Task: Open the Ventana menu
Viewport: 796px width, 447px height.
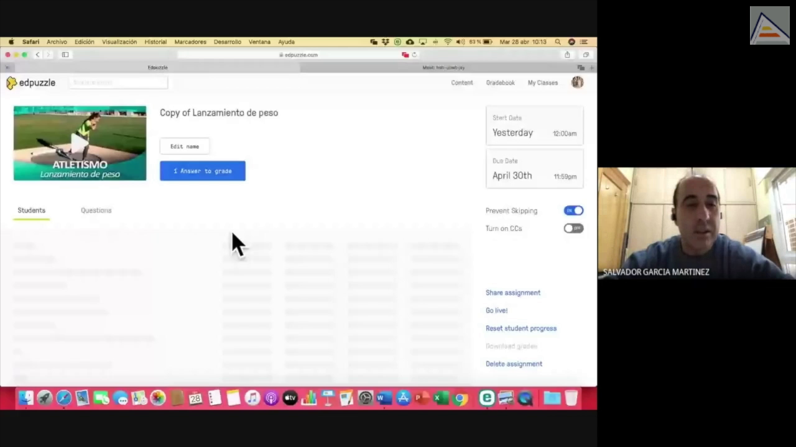Action: [x=259, y=42]
